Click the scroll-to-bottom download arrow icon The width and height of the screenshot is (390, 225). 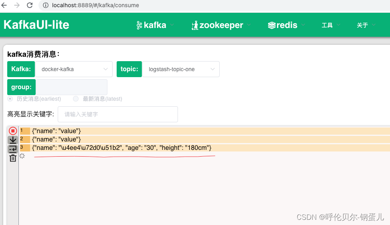point(13,140)
